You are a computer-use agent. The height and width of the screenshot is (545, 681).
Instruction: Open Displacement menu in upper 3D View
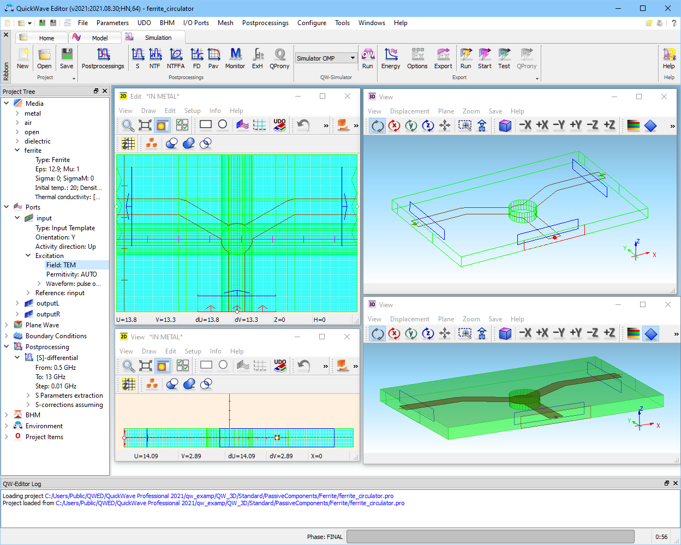coord(409,111)
